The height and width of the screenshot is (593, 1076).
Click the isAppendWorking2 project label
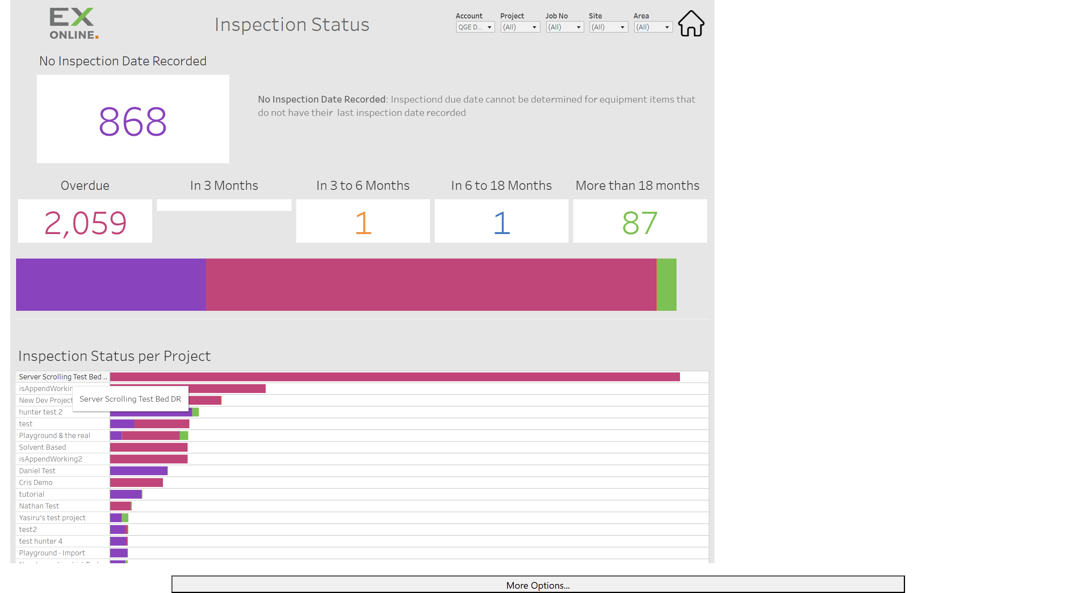50,459
